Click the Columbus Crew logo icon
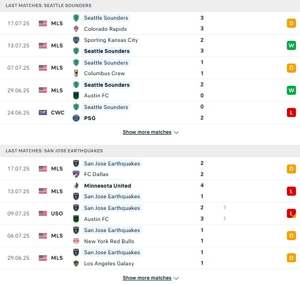Screen dimensions: 300x284 (76, 73)
